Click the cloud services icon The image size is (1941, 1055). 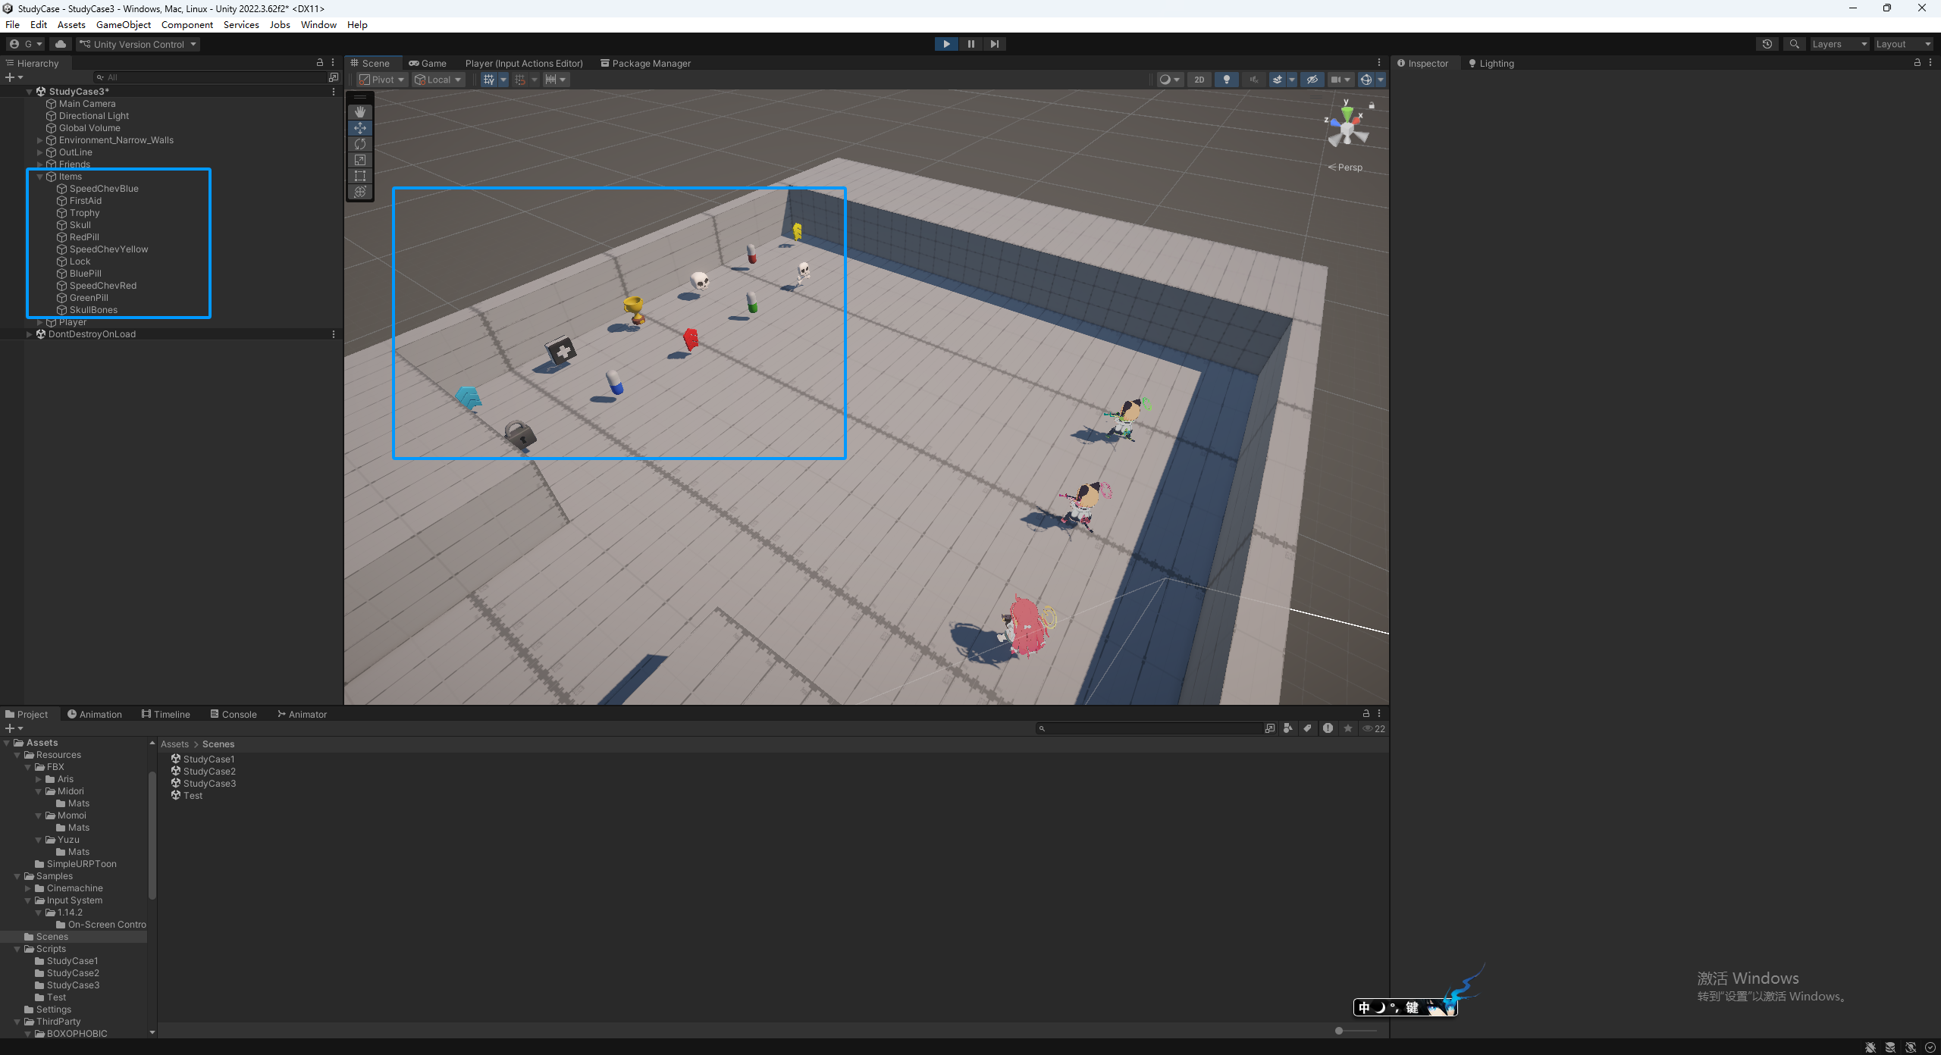(x=61, y=44)
